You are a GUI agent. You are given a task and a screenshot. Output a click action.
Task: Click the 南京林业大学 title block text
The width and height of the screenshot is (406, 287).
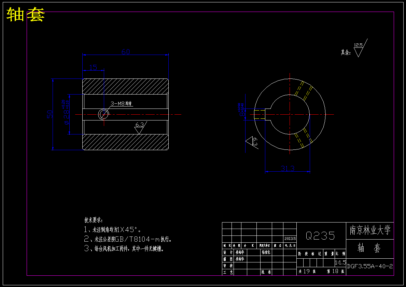point(370,230)
